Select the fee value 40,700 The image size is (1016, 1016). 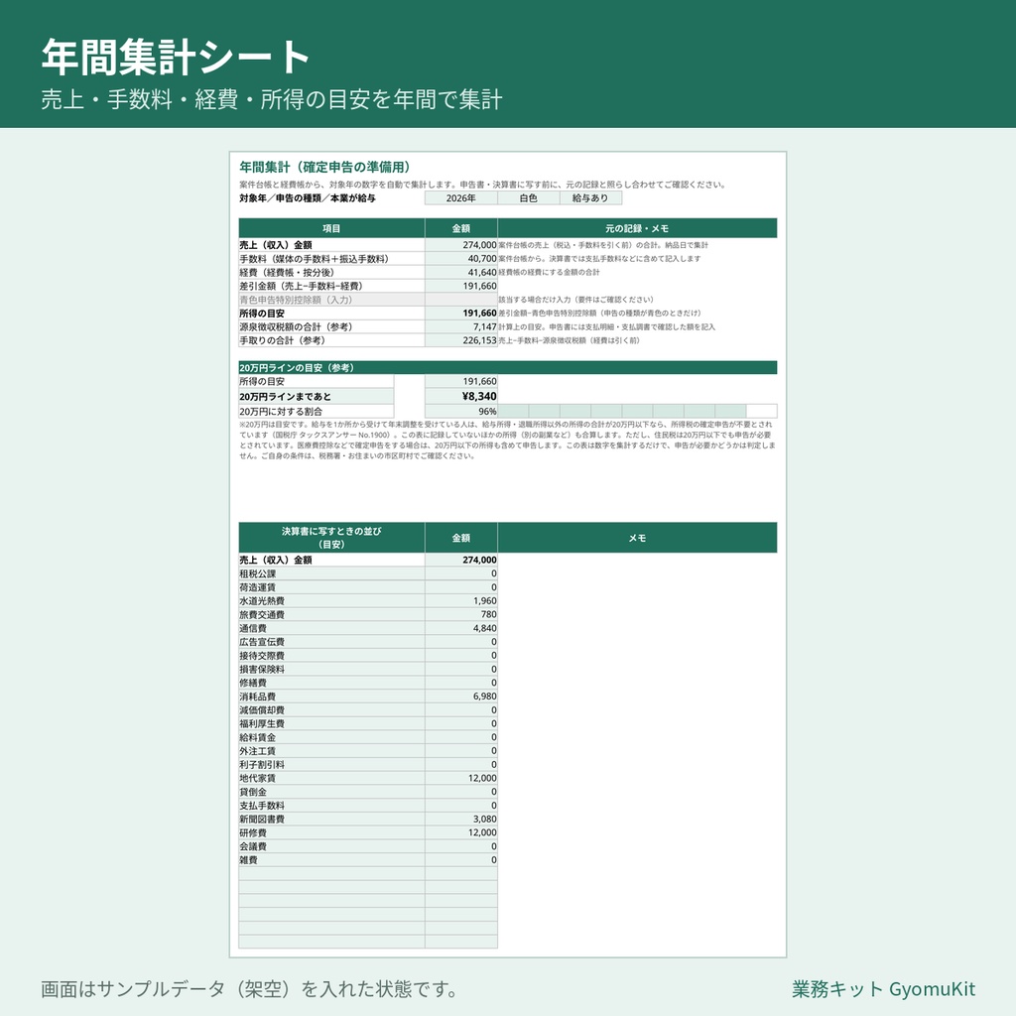point(460,259)
